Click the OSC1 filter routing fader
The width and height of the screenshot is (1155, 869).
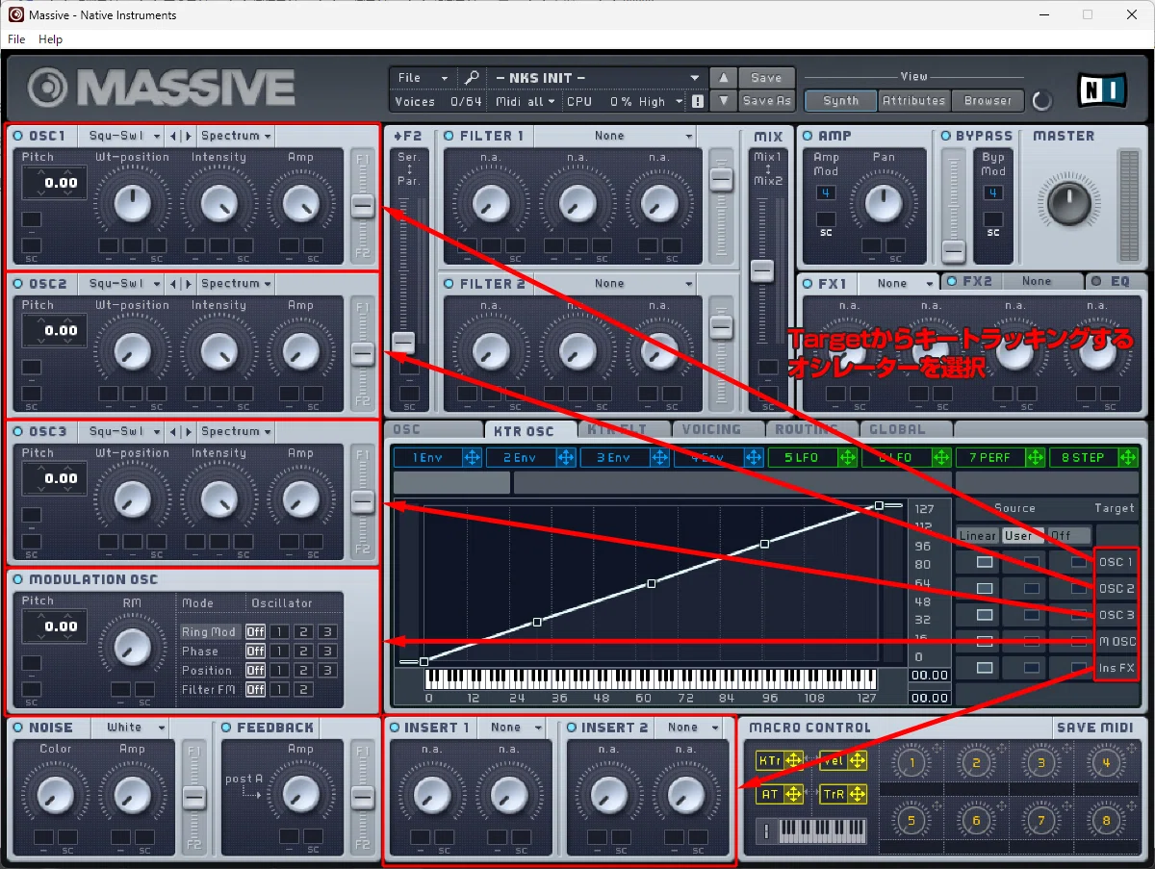[362, 206]
